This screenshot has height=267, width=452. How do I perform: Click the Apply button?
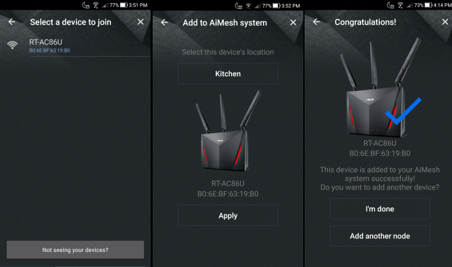coord(227,216)
